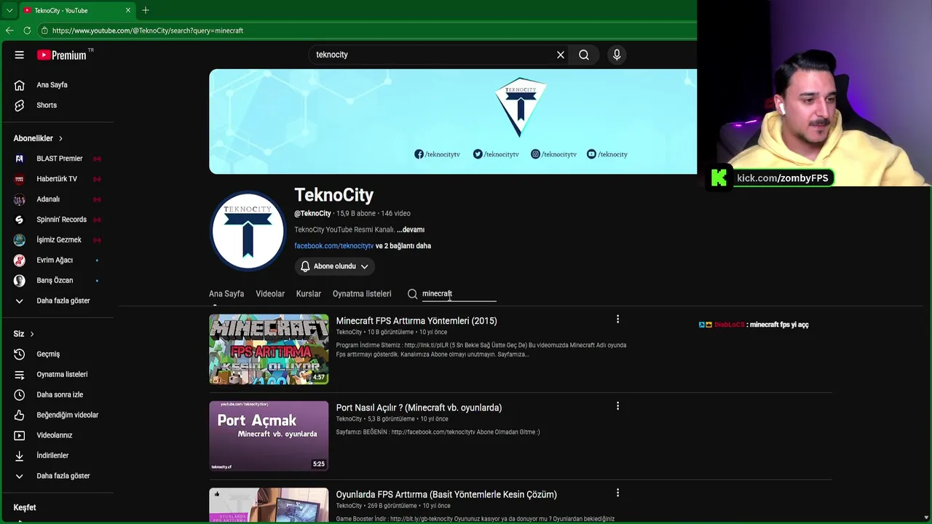Expand the Siz section
This screenshot has height=524, width=932.
click(x=24, y=334)
